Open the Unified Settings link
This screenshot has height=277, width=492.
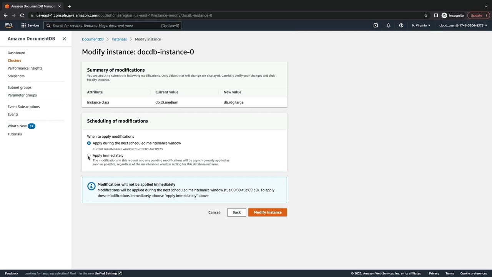tap(108, 274)
